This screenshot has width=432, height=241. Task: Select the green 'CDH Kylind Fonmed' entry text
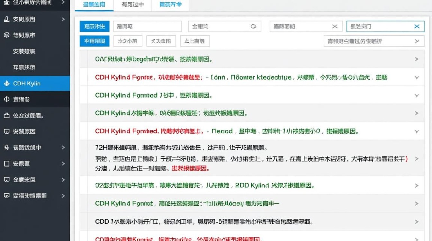coord(154,95)
